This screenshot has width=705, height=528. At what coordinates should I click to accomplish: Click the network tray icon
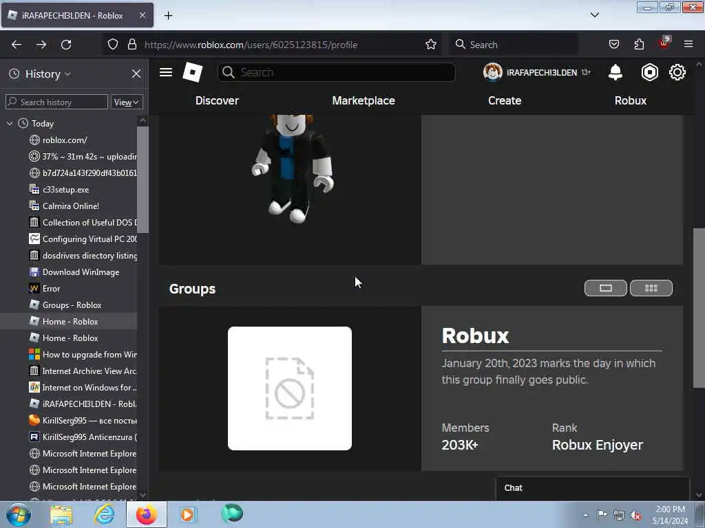pos(619,516)
